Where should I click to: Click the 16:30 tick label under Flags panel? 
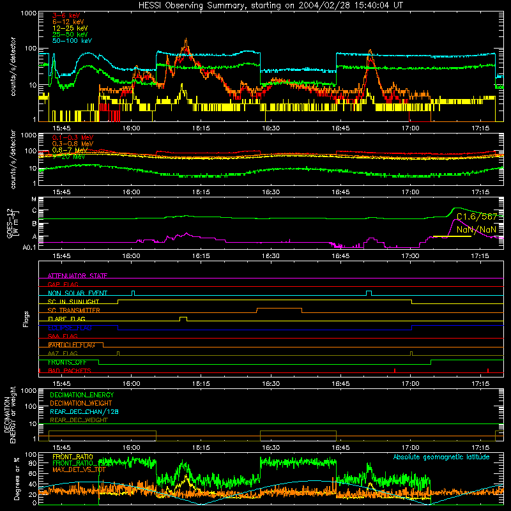(270, 384)
